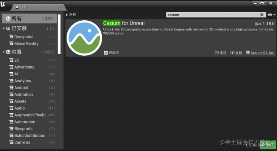Click the Build Distribution list icon
The width and height of the screenshot is (277, 151).
point(11,135)
